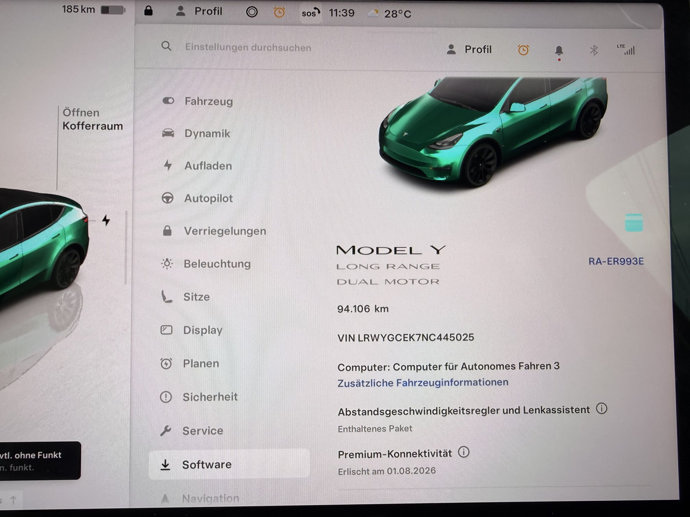Open Zusätzliche Fahrzeuginformationen link
The image size is (690, 517).
point(423,382)
